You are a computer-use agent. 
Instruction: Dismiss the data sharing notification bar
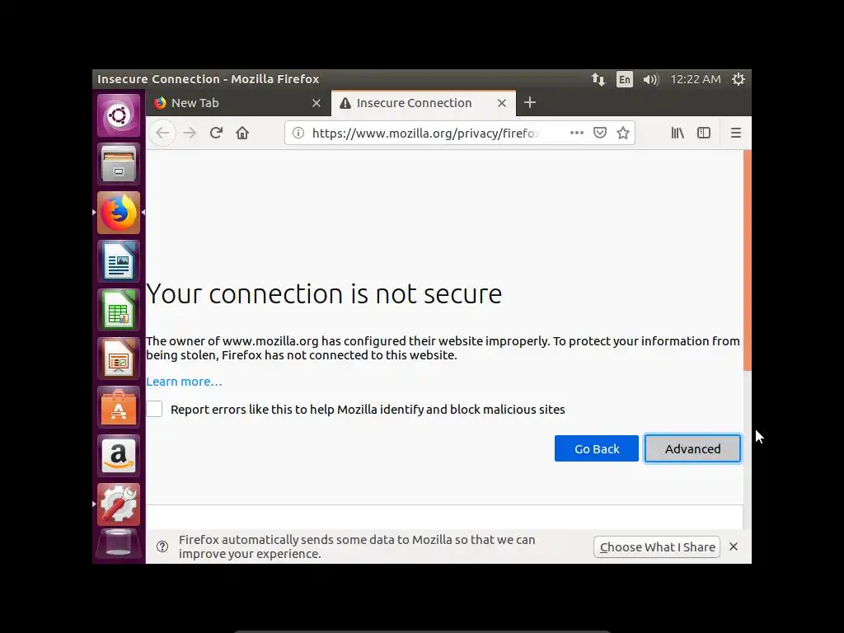coord(733,547)
